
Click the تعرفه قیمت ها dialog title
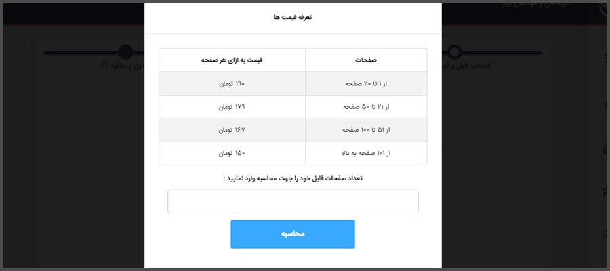point(293,17)
